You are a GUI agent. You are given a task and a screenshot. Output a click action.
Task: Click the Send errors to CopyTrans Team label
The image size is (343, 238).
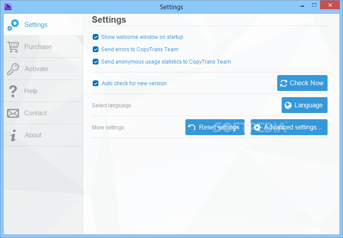coord(139,49)
